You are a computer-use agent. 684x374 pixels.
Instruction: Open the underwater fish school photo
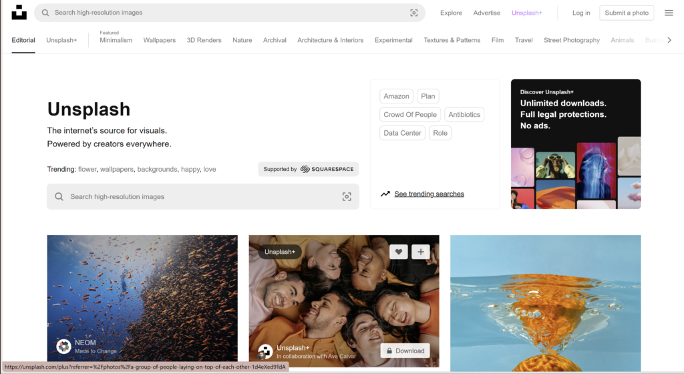[142, 298]
